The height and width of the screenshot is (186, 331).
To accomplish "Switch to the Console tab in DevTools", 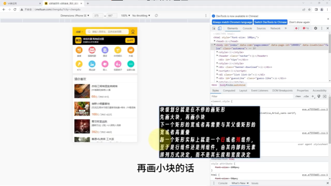I will click(247, 28).
